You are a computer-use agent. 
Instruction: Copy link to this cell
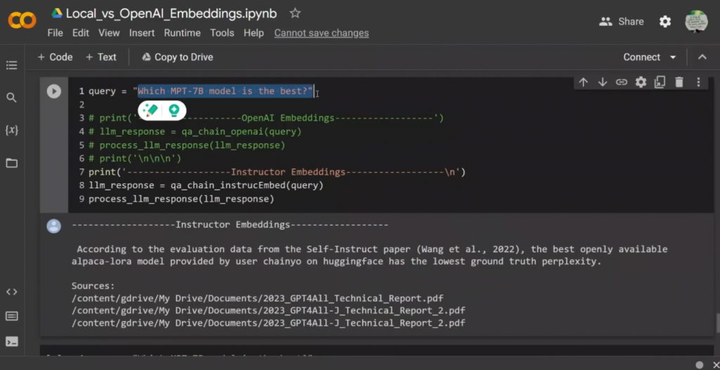pyautogui.click(x=622, y=82)
